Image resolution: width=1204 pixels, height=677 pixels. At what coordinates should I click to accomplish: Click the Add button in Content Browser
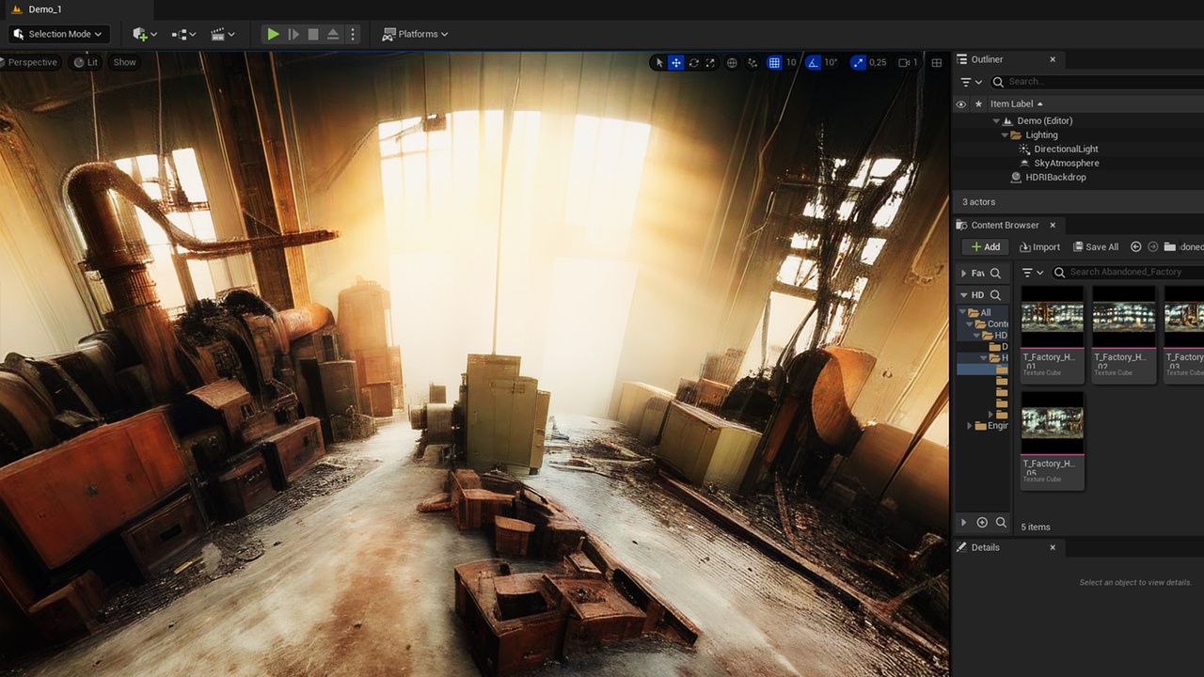(x=986, y=247)
